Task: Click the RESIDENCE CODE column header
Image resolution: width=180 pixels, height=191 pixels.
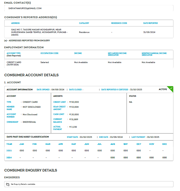Action: pos(119,23)
